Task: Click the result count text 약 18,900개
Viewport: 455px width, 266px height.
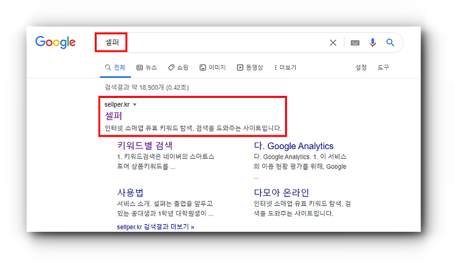Action: point(148,88)
